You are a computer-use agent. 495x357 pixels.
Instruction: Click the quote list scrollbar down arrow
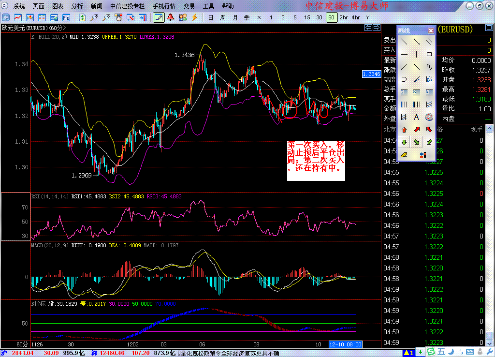(x=489, y=343)
